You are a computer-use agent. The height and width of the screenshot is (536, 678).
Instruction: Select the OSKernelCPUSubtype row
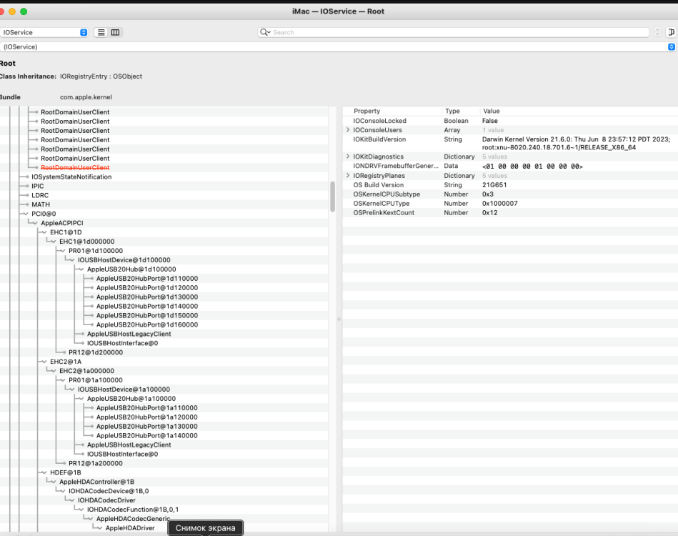point(510,194)
